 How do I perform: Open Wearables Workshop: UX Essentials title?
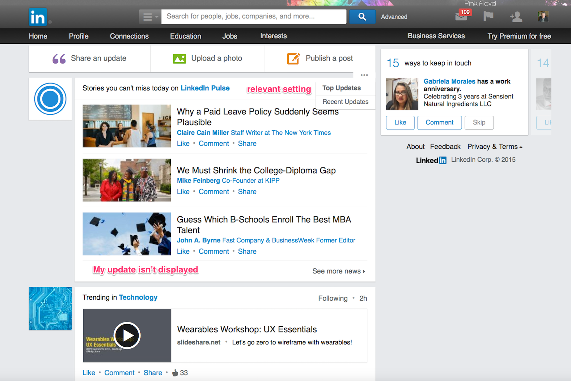(247, 329)
